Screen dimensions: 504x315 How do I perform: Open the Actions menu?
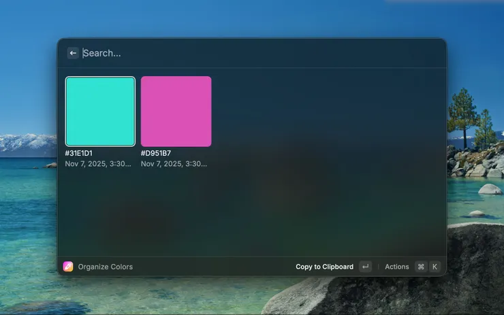397,267
